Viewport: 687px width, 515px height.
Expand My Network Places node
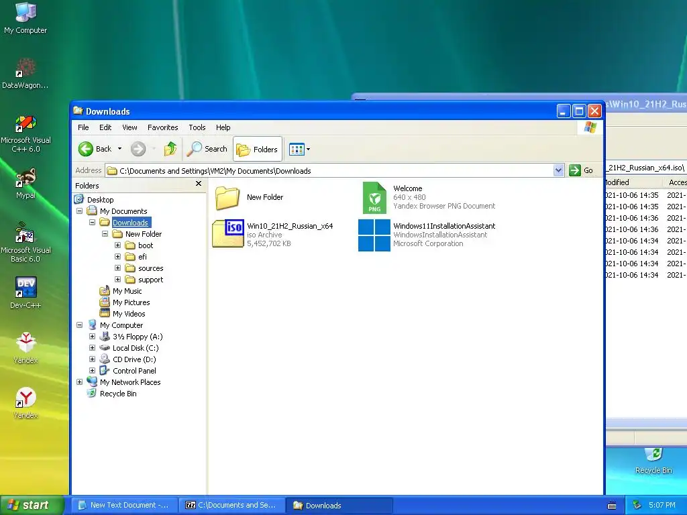coord(79,382)
